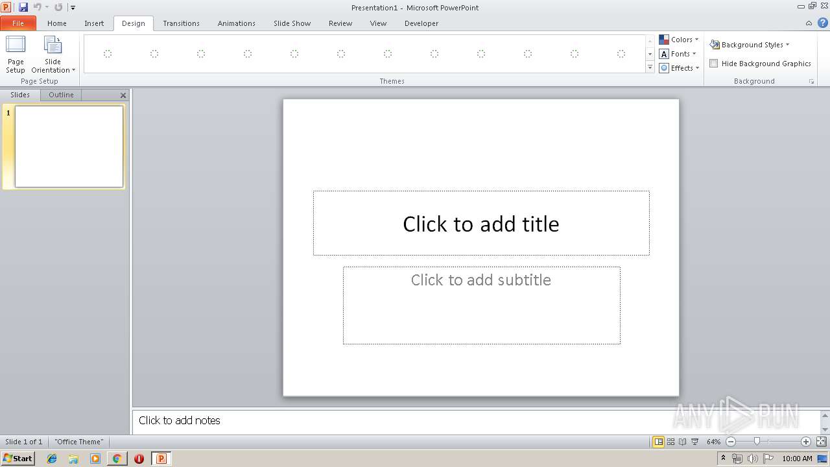Click the PowerPoint application icon in title bar

[x=6, y=7]
